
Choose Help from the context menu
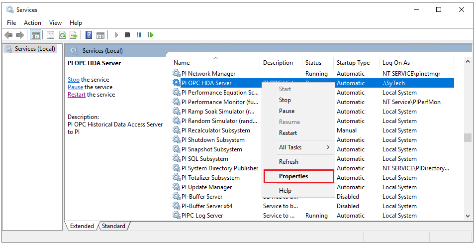pyautogui.click(x=298, y=191)
